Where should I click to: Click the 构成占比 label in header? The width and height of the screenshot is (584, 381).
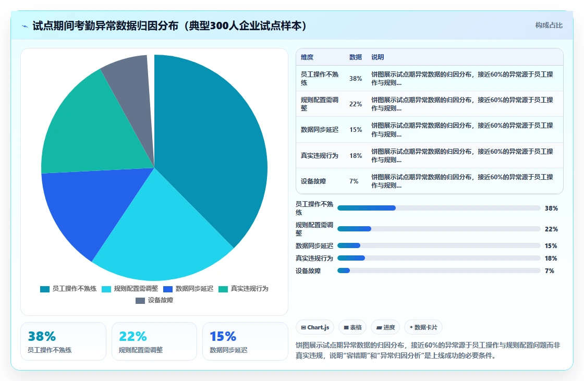point(549,26)
